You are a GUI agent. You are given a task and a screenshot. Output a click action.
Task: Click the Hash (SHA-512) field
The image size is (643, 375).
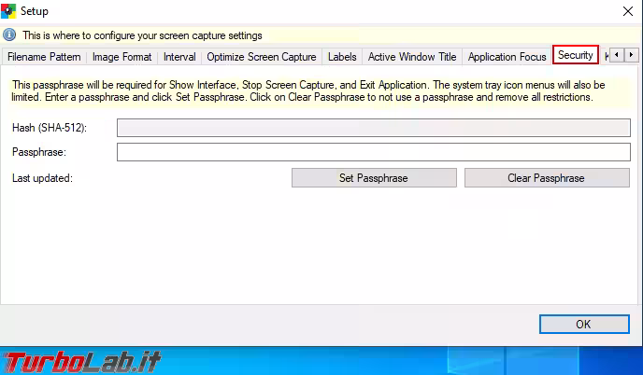coord(373,128)
